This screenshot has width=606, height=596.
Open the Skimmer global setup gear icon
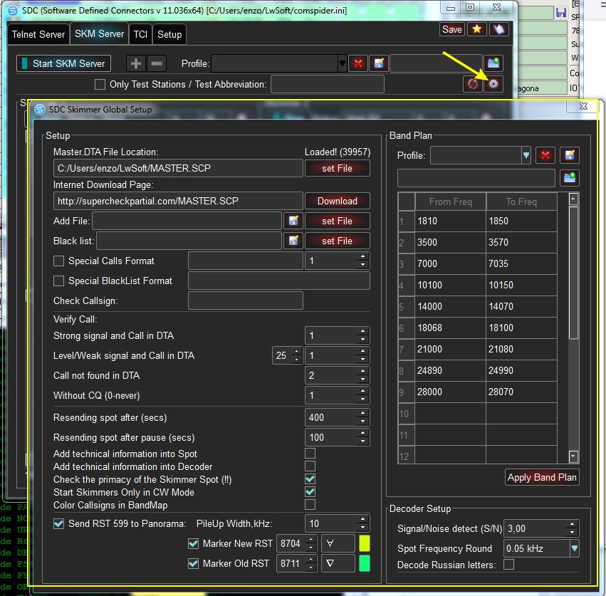[493, 84]
